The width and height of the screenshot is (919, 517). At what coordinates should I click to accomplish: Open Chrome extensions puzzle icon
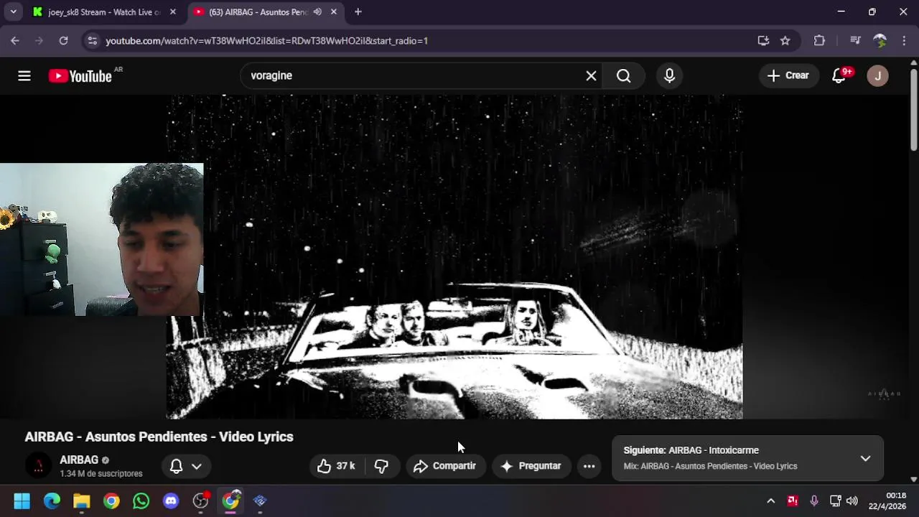click(x=819, y=41)
